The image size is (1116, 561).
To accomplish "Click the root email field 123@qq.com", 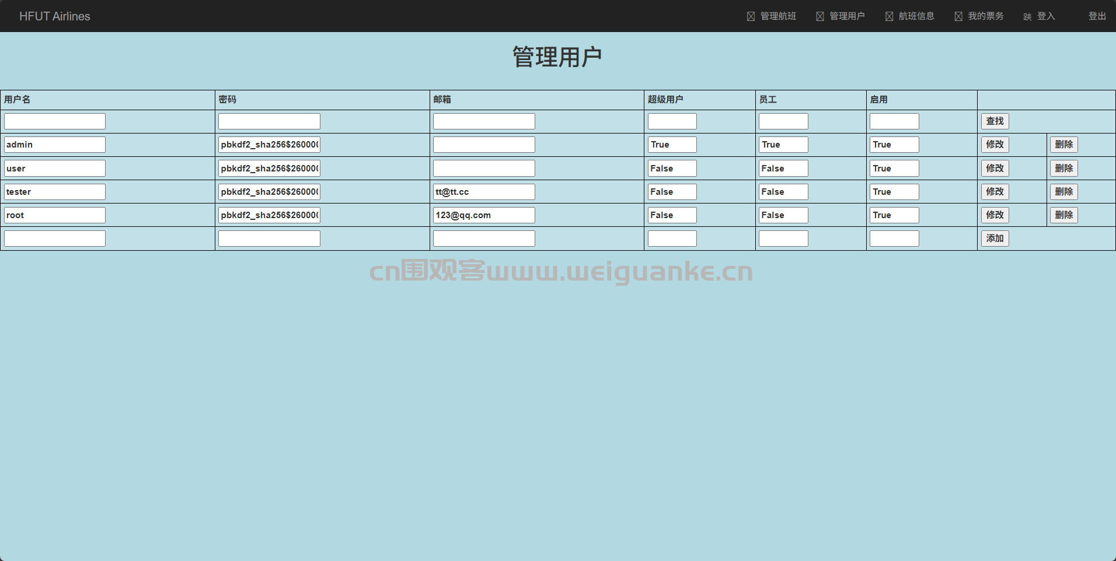I will 484,215.
